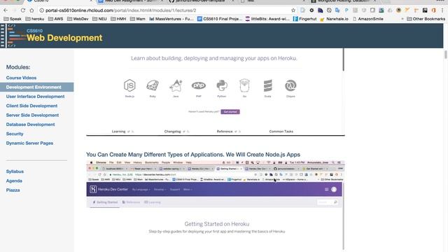448x252 pixels.
Task: Click the Java icon in Heroku screenshot
Action: pos(176,85)
